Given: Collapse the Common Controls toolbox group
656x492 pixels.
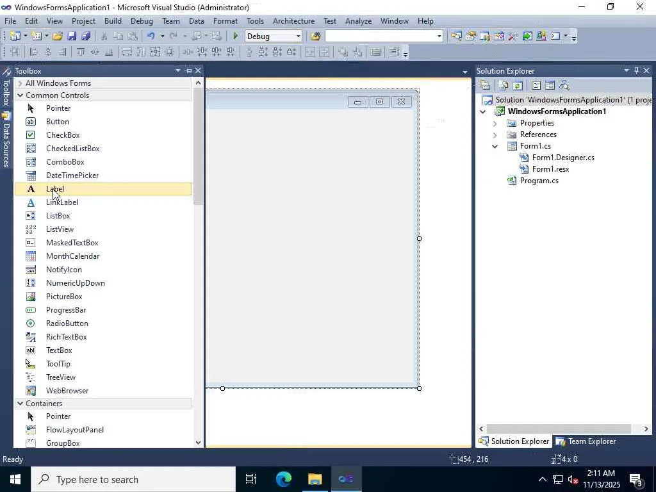Looking at the screenshot, I should tap(20, 95).
